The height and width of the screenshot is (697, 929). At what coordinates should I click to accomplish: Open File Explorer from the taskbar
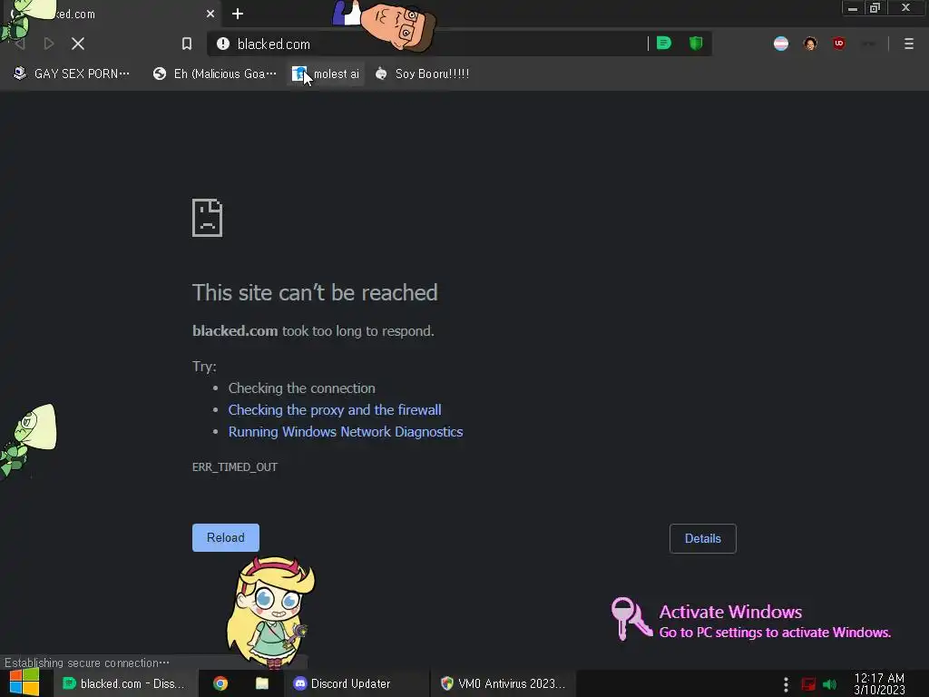click(262, 683)
